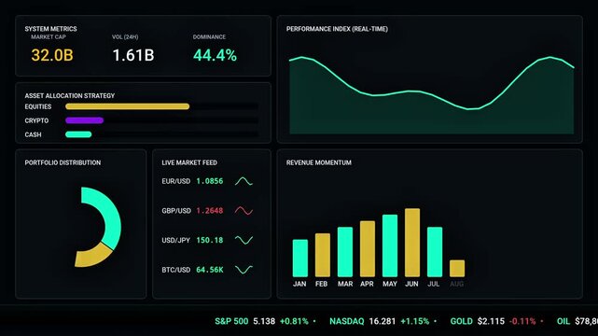Click the Market Cap value 32.0B
This screenshot has width=598, height=336.
click(52, 55)
